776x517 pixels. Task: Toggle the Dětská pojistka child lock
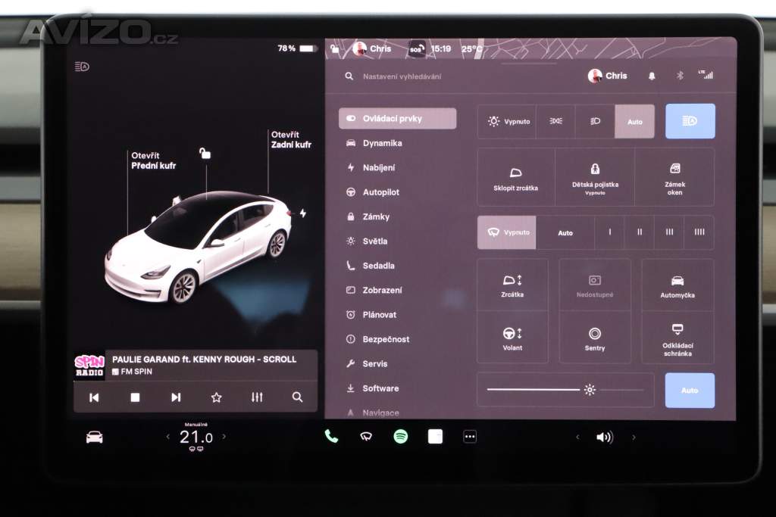point(595,177)
